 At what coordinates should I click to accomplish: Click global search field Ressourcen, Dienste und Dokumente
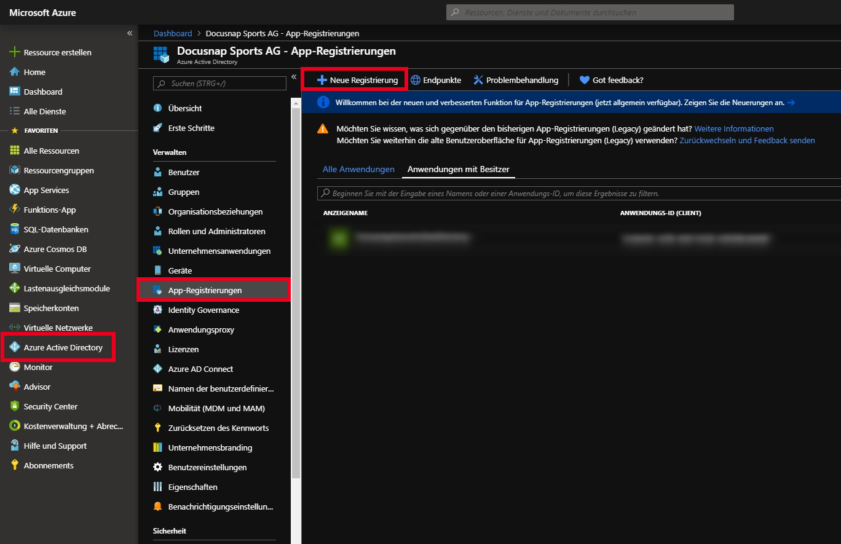tap(590, 12)
